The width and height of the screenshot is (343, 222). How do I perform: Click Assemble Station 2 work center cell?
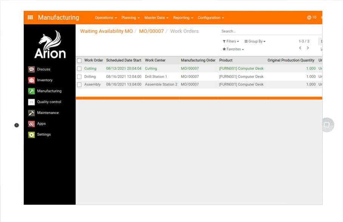161,84
